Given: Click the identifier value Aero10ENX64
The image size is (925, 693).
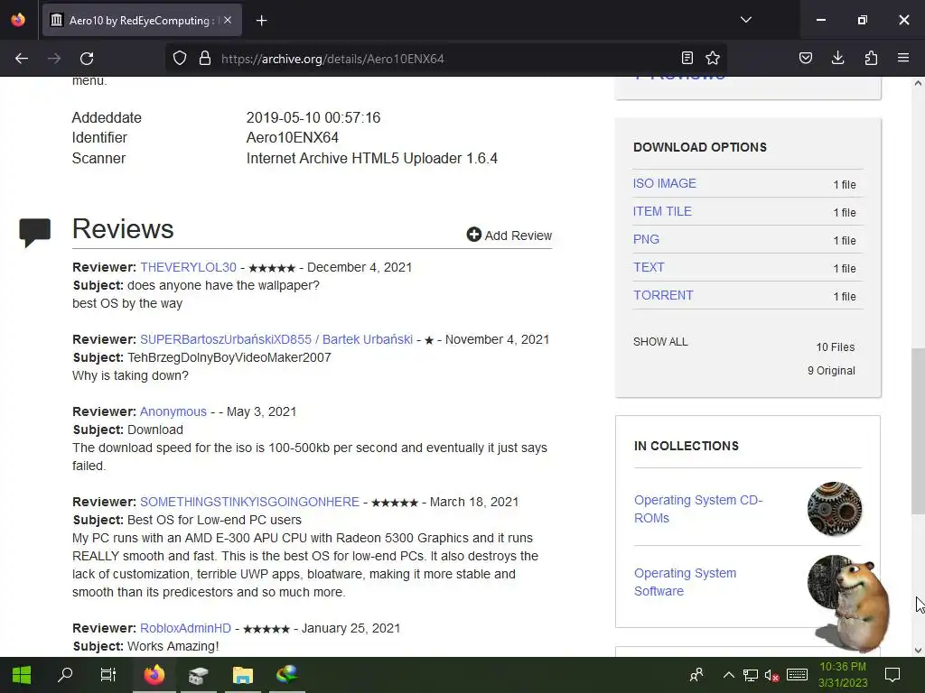Looking at the screenshot, I should point(292,137).
